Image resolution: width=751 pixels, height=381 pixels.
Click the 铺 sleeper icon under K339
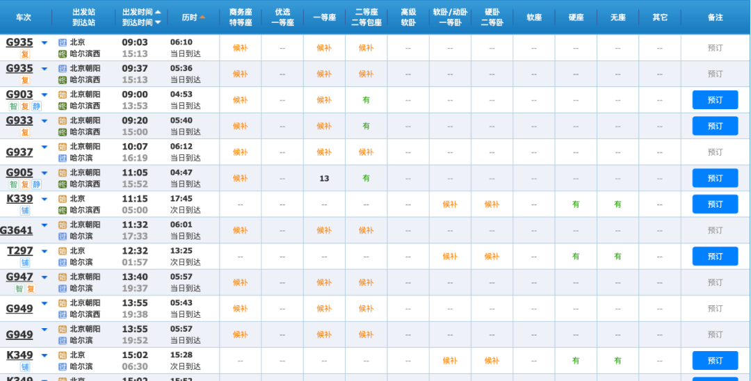[25, 211]
